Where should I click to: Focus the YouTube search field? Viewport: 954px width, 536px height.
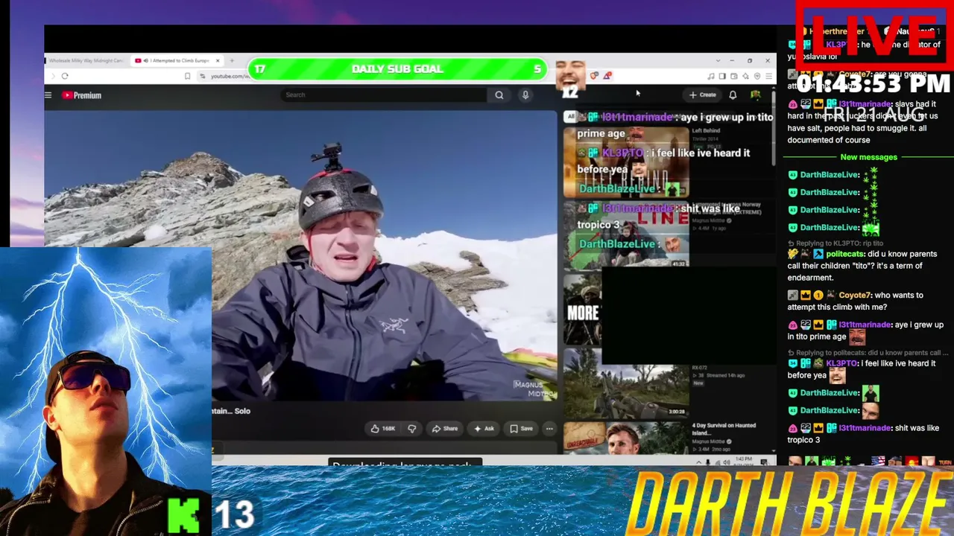tap(384, 95)
